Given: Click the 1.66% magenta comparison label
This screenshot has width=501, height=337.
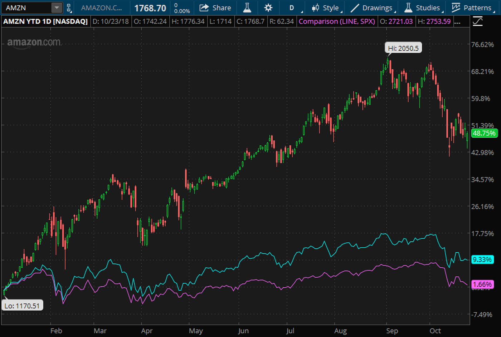Looking at the screenshot, I should pos(482,284).
